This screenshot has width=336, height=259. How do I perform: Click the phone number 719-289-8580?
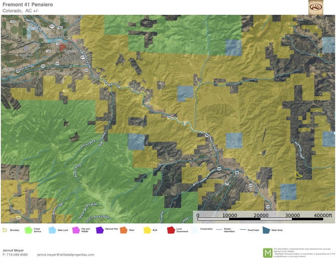coord(15,254)
